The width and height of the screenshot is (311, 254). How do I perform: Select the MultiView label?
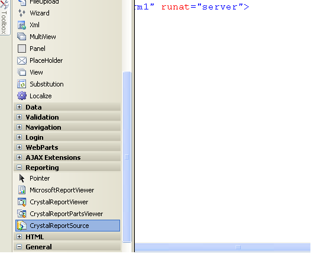point(43,37)
